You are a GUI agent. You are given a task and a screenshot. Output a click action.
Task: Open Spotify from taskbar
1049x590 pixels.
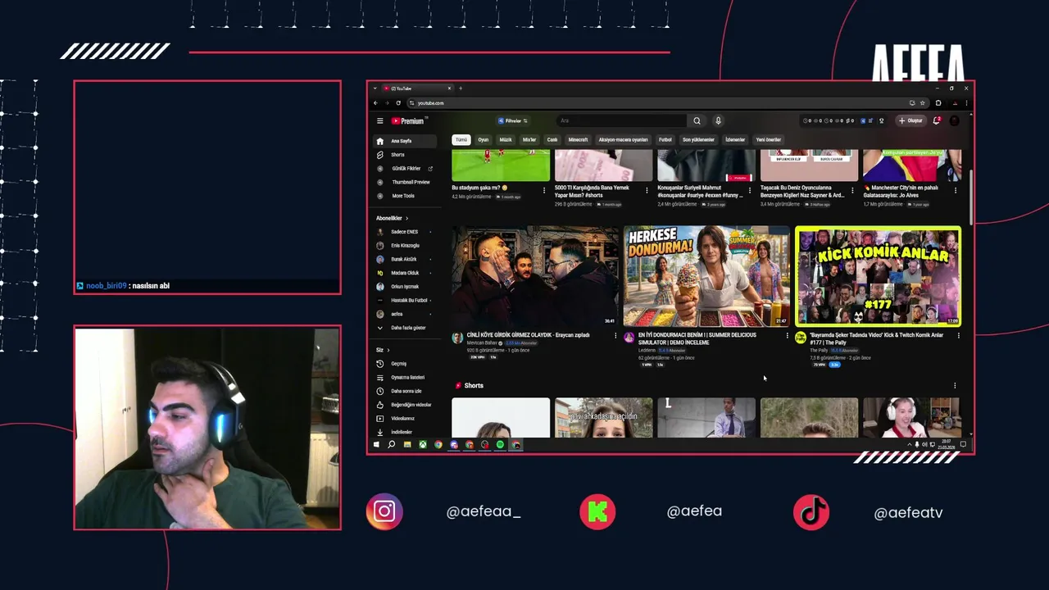[500, 445]
